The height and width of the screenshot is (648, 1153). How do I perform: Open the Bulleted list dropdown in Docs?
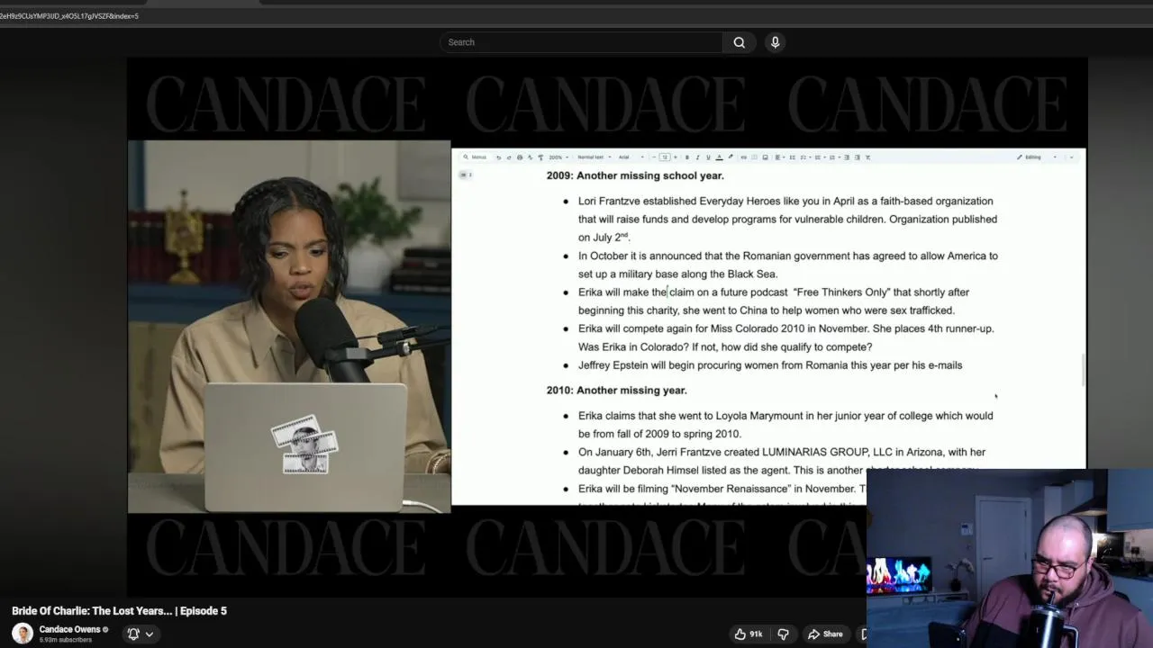point(819,157)
